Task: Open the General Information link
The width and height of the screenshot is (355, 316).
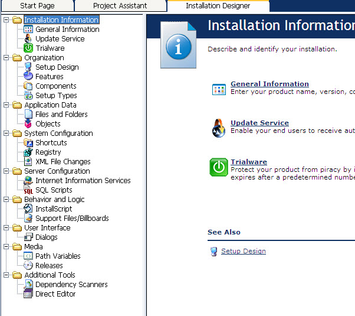Action: [269, 84]
